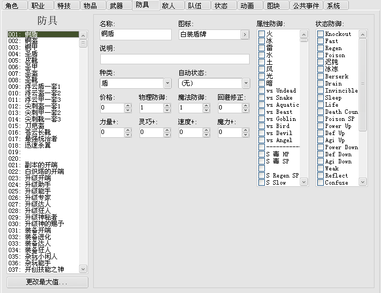Expand the 自动状态 dropdown showing (无)
Viewport: 381px width, 293px height.
tap(246, 83)
